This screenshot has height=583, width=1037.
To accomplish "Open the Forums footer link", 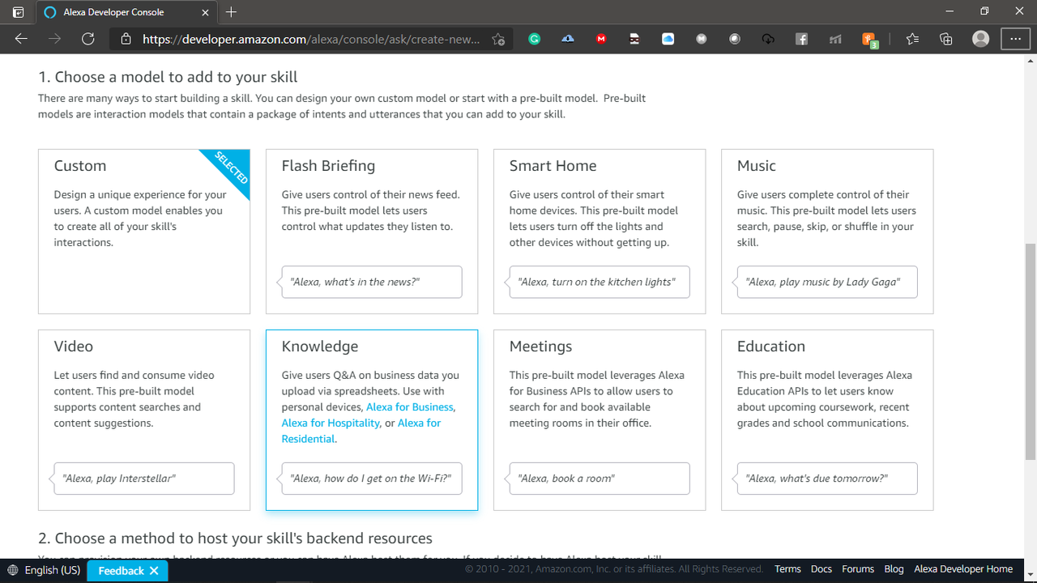I will (x=858, y=569).
